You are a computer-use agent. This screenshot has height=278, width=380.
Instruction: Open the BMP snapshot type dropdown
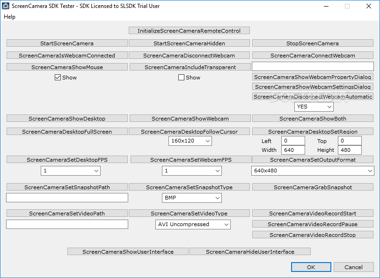pos(192,198)
